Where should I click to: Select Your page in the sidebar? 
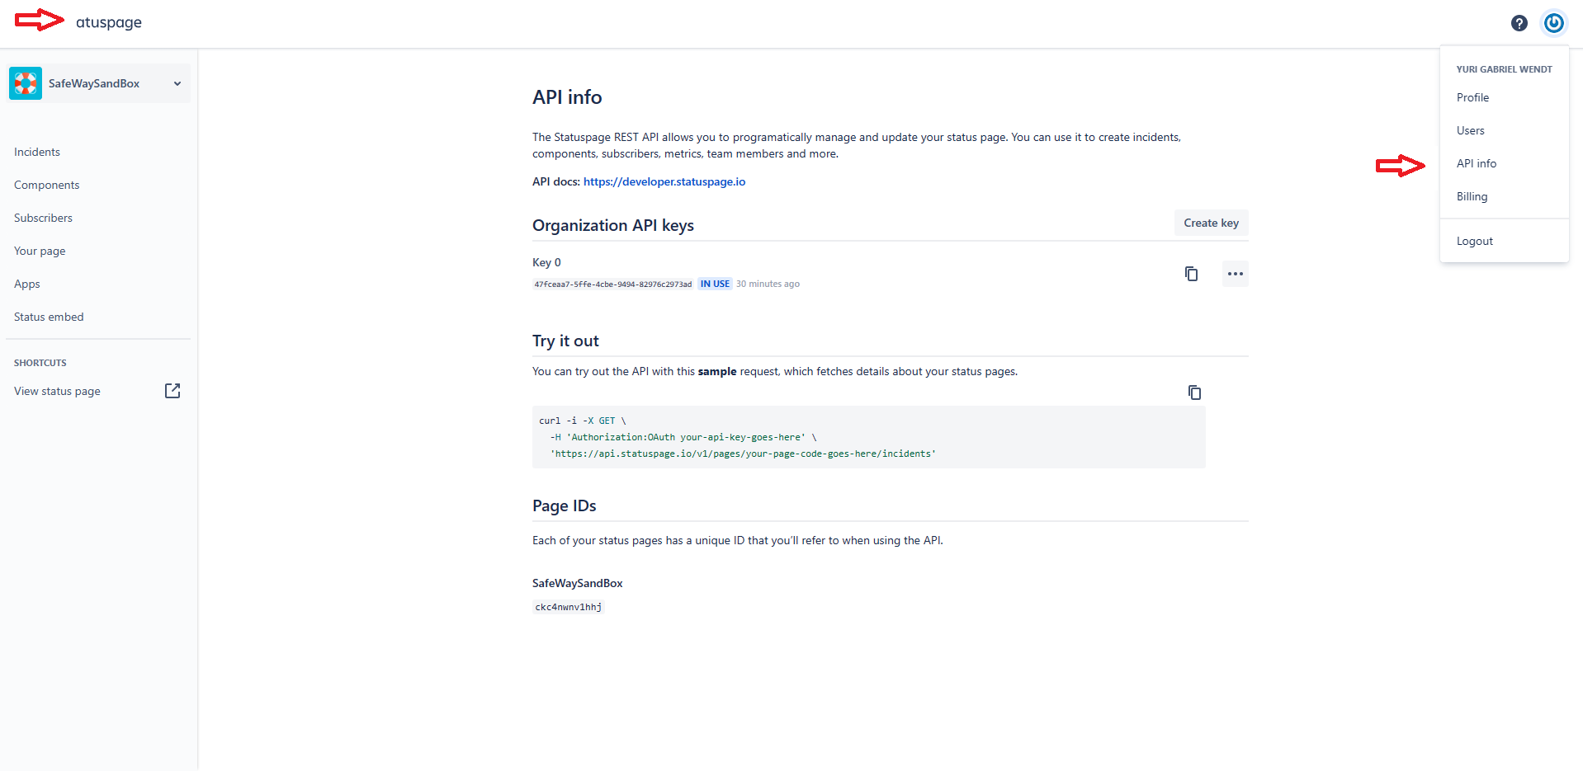(40, 251)
